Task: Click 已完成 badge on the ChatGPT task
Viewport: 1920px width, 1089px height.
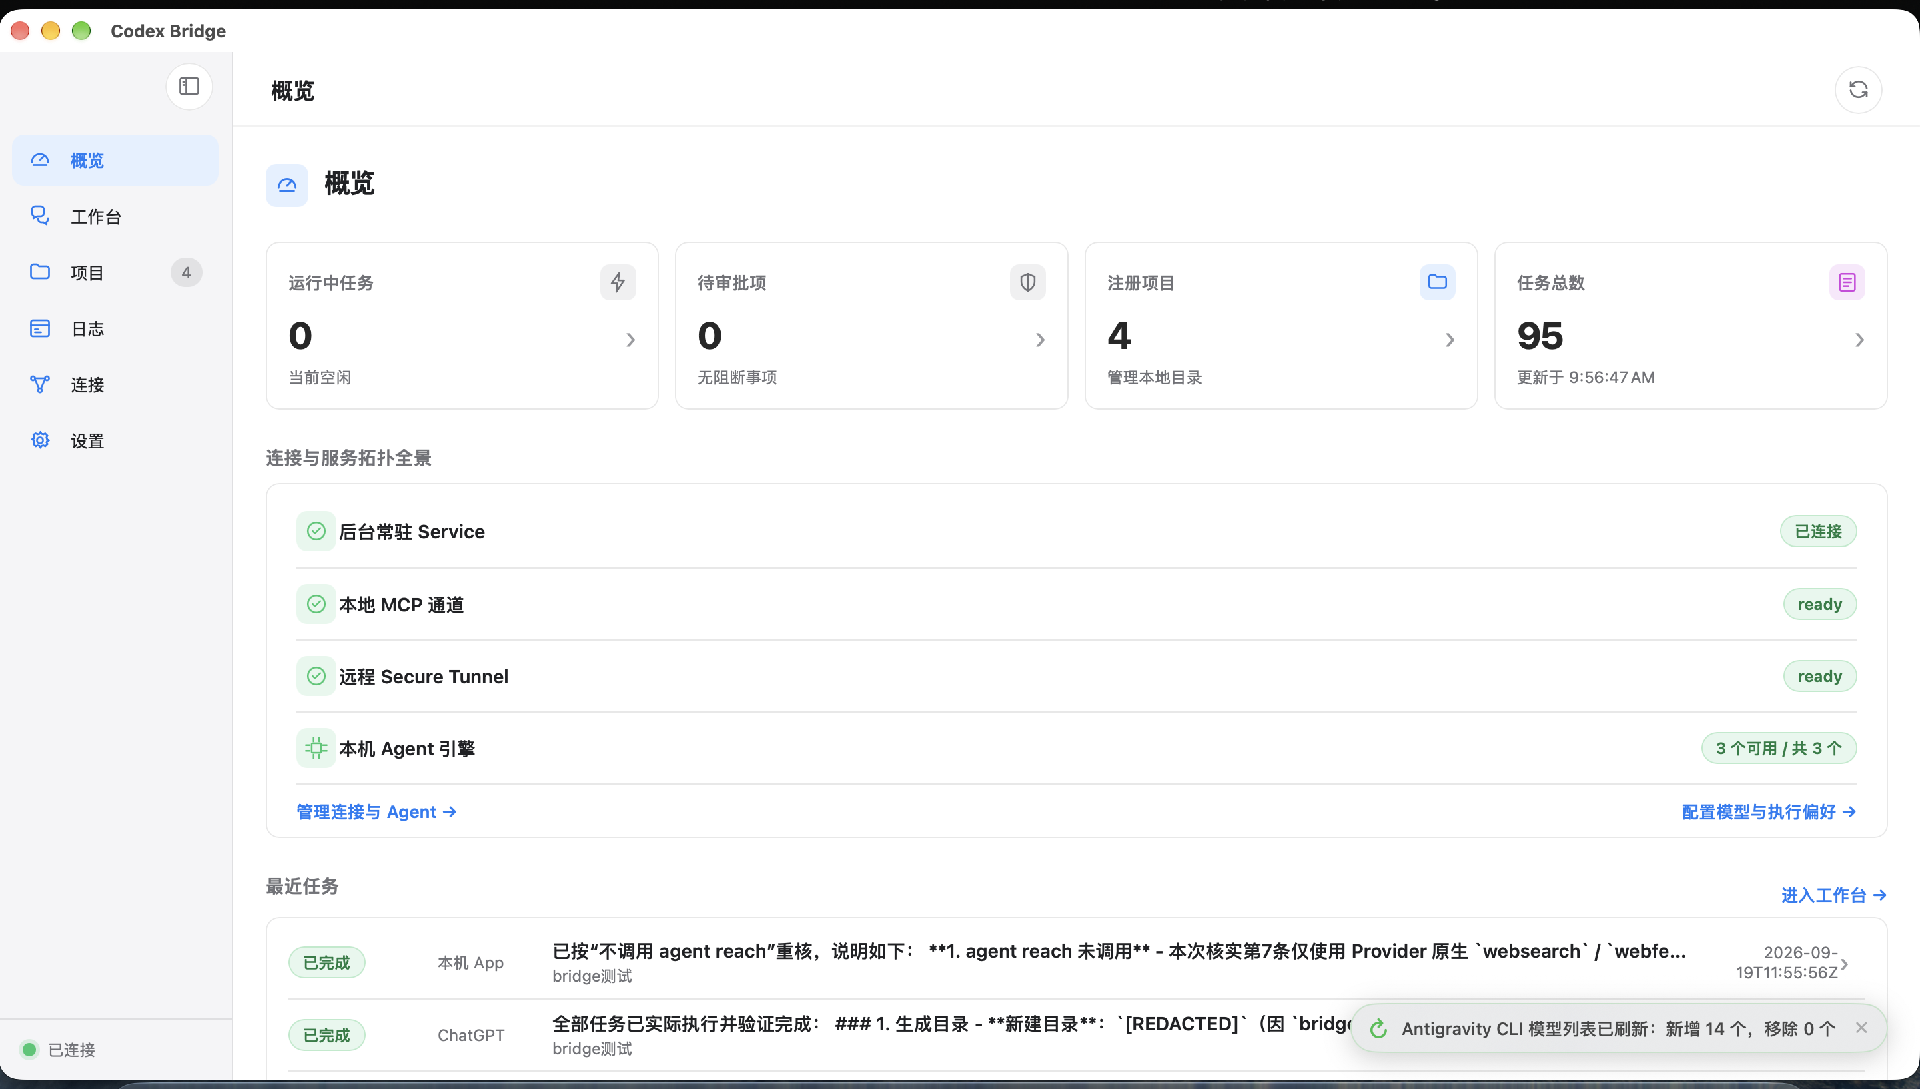Action: point(327,1035)
